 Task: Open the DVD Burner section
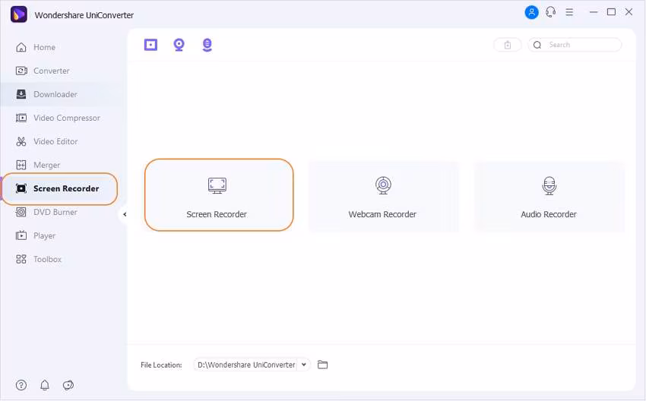[46, 213]
